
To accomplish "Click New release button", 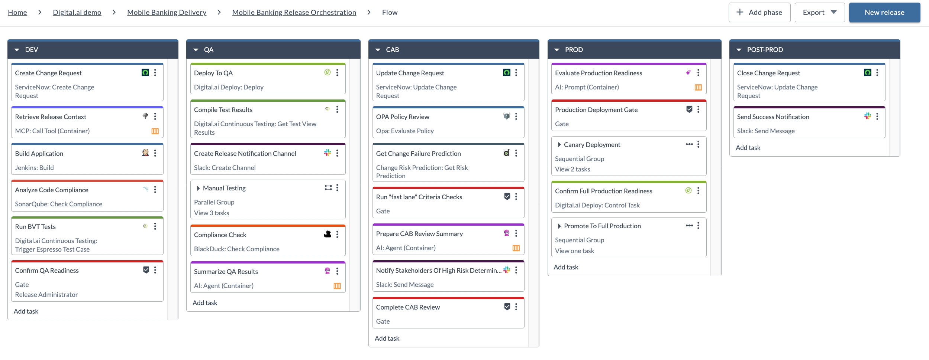I will pos(884,12).
